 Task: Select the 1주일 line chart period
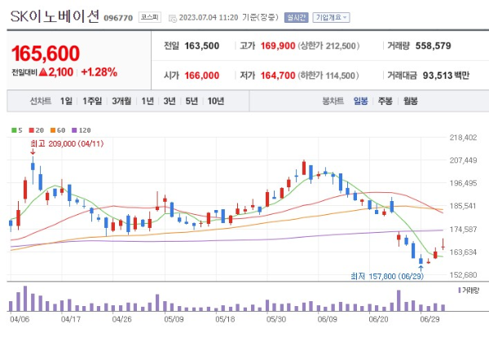coord(92,101)
